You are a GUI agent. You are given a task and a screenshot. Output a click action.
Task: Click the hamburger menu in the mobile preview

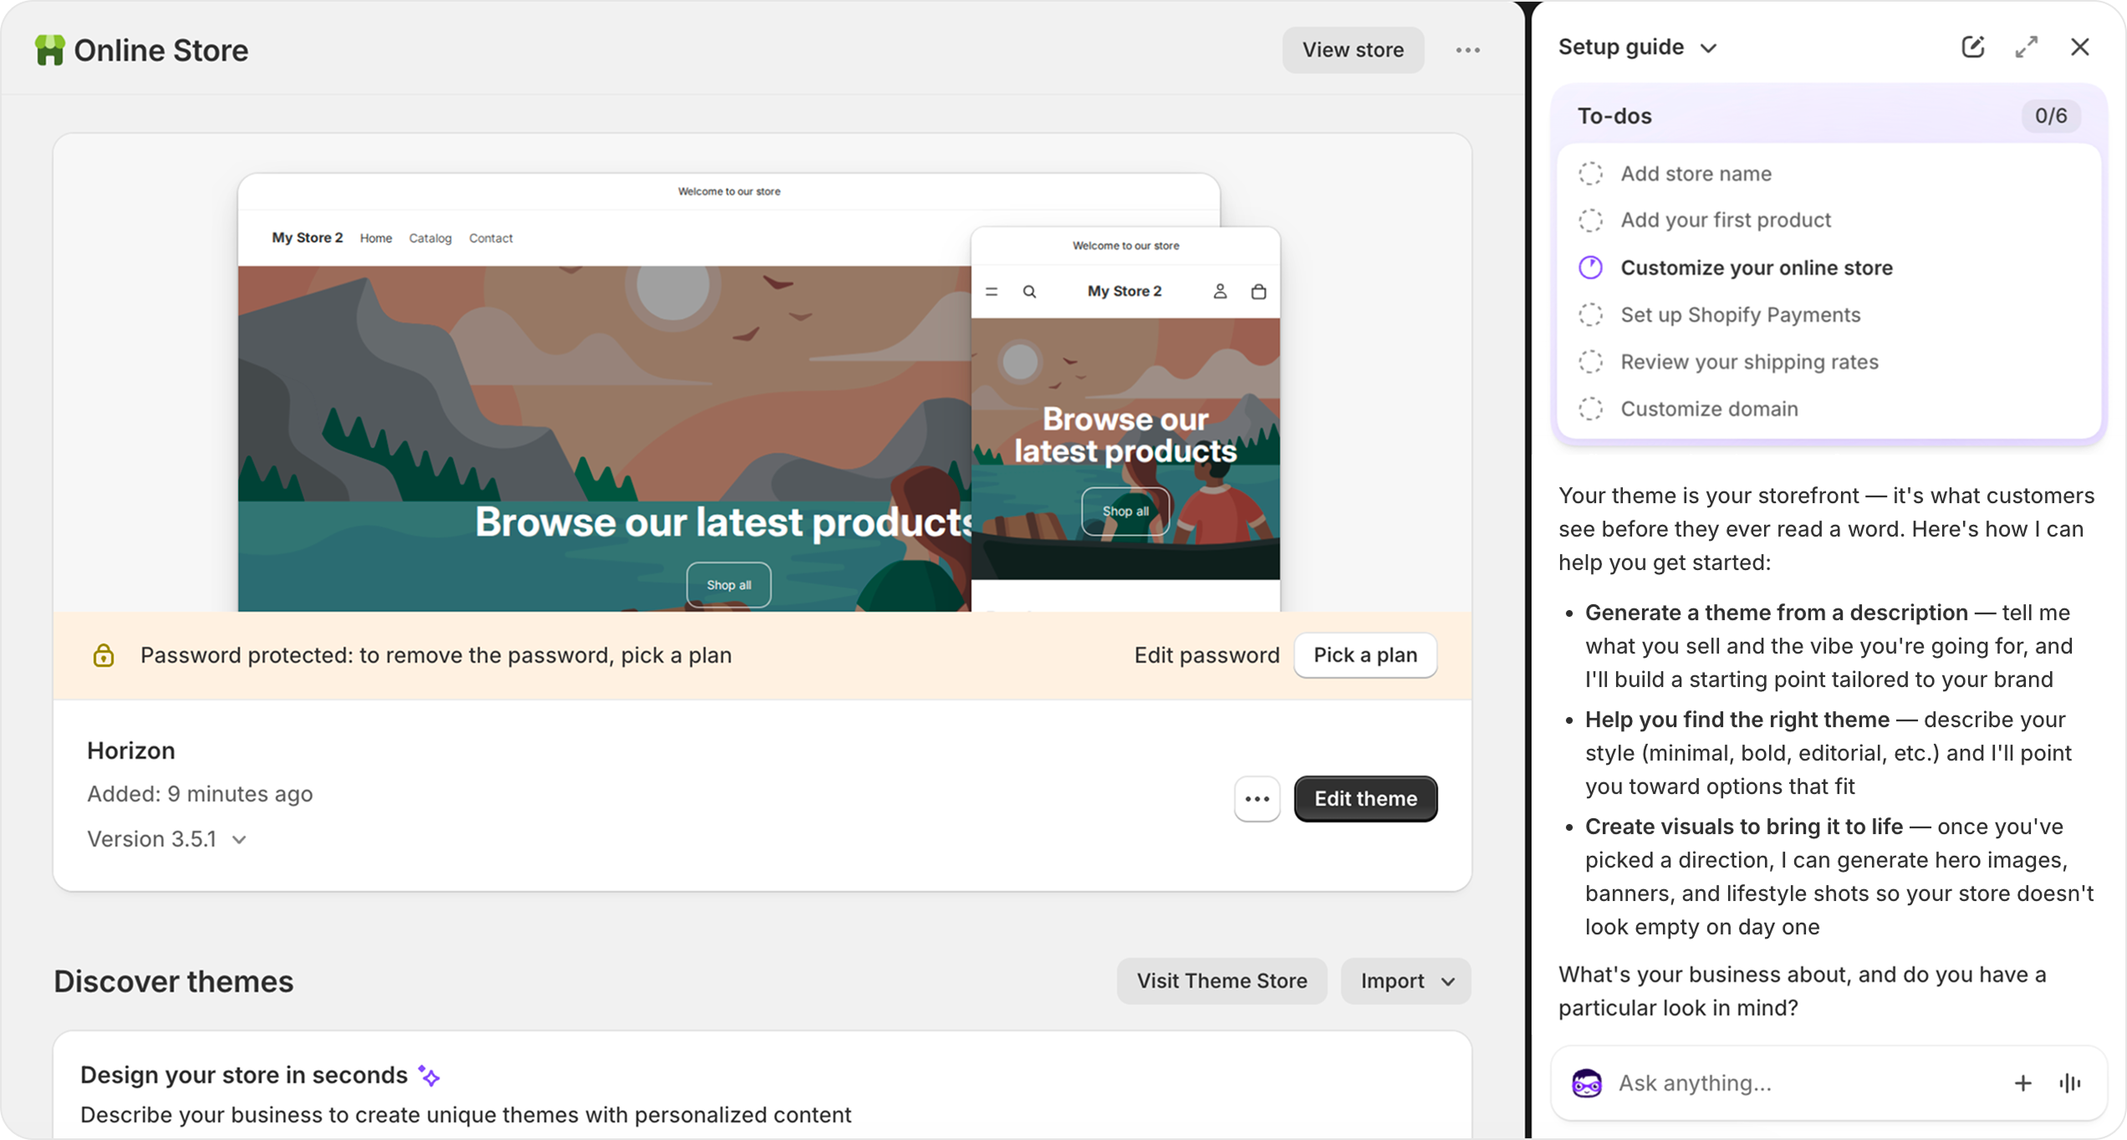pos(992,292)
